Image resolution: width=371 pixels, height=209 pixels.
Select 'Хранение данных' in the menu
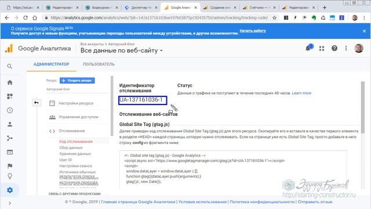pyautogui.click(x=75, y=154)
